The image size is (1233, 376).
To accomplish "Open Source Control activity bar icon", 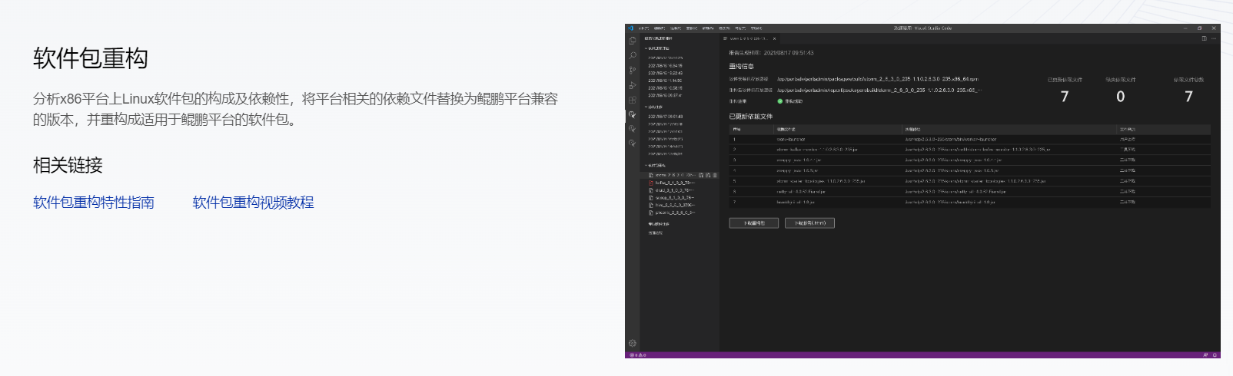I will click(632, 70).
